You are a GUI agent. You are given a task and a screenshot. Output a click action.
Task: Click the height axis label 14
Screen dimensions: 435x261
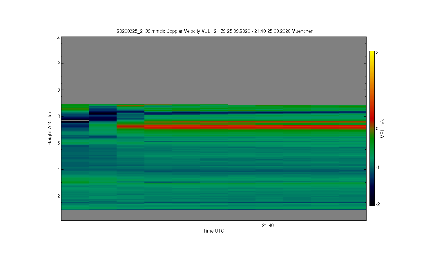point(57,38)
